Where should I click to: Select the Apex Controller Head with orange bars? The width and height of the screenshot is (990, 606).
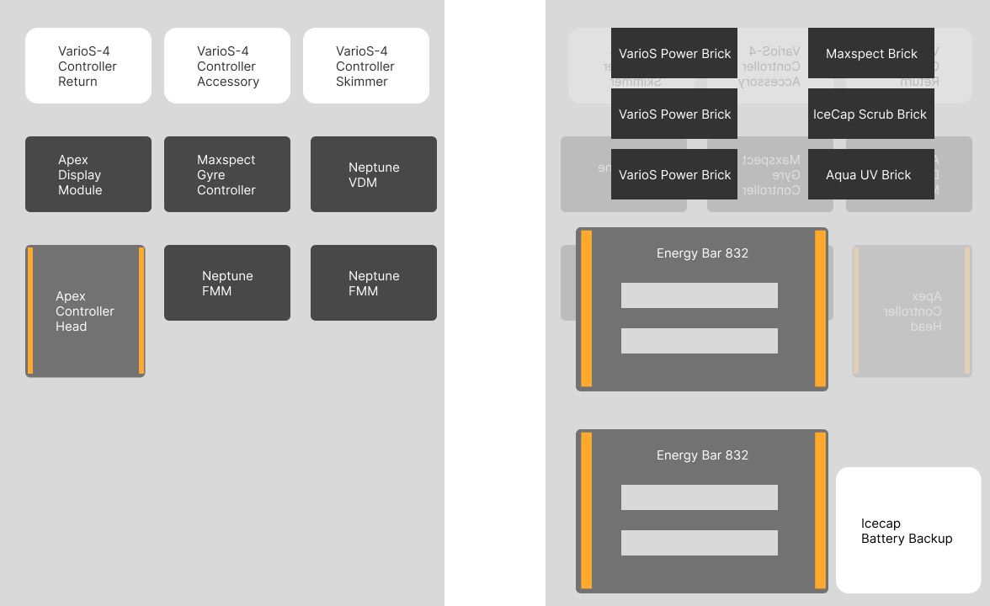click(85, 311)
